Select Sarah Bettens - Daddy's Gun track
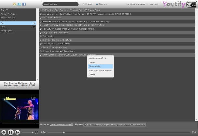This screenshot has width=198, height=136. click(x=117, y=55)
